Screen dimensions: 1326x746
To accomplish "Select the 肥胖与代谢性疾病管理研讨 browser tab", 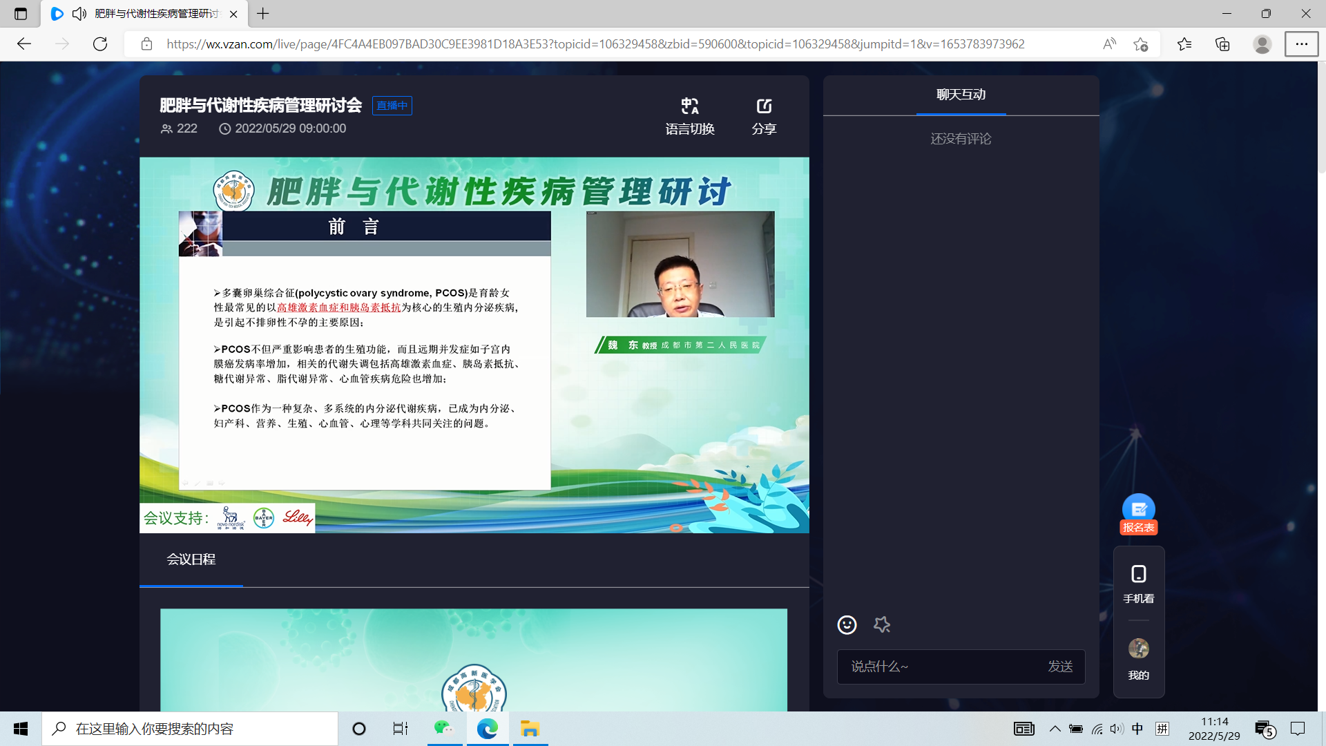I will (x=144, y=14).
